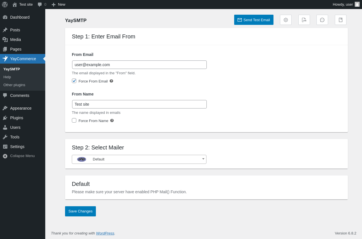Open comments bubble in admin bar

click(x=40, y=5)
